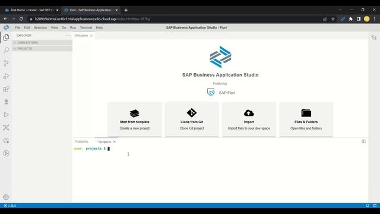Open the browser profile avatar

[367, 19]
